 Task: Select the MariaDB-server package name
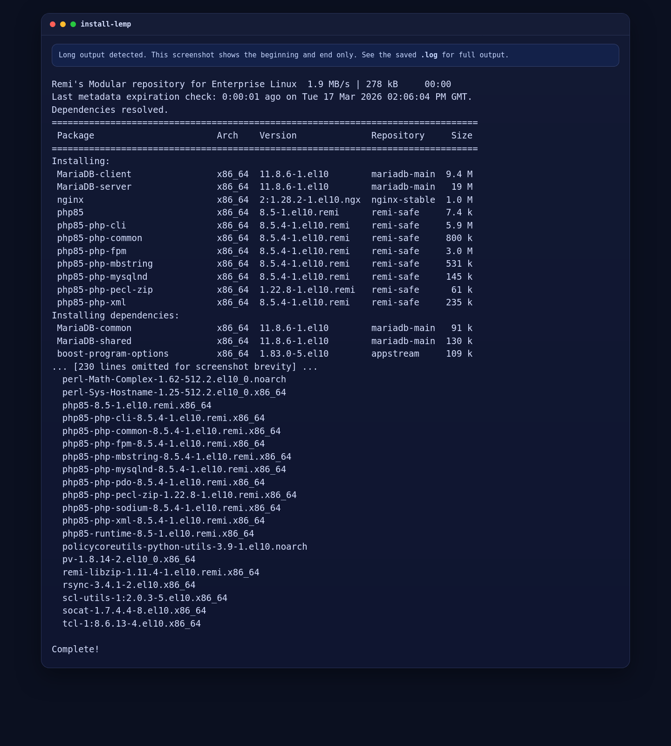click(x=94, y=187)
